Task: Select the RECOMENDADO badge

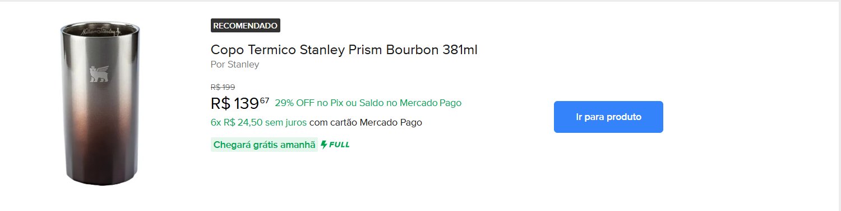Action: (x=246, y=26)
